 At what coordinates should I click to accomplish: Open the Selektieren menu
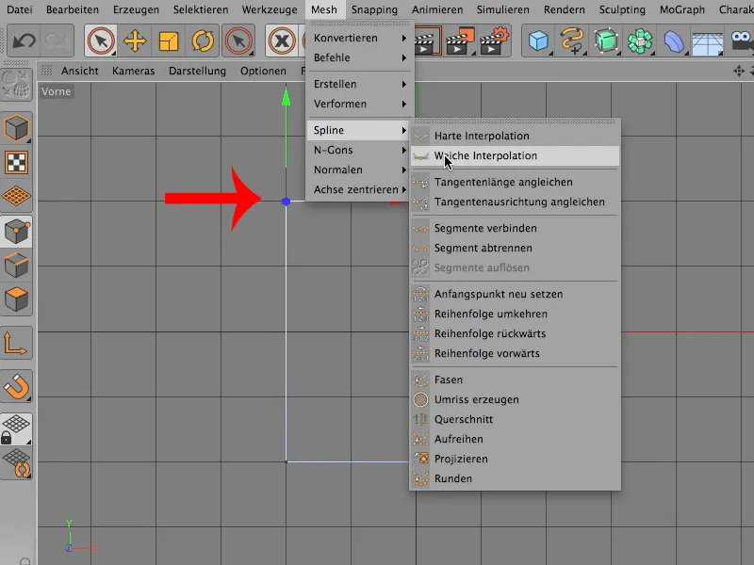pyautogui.click(x=201, y=9)
